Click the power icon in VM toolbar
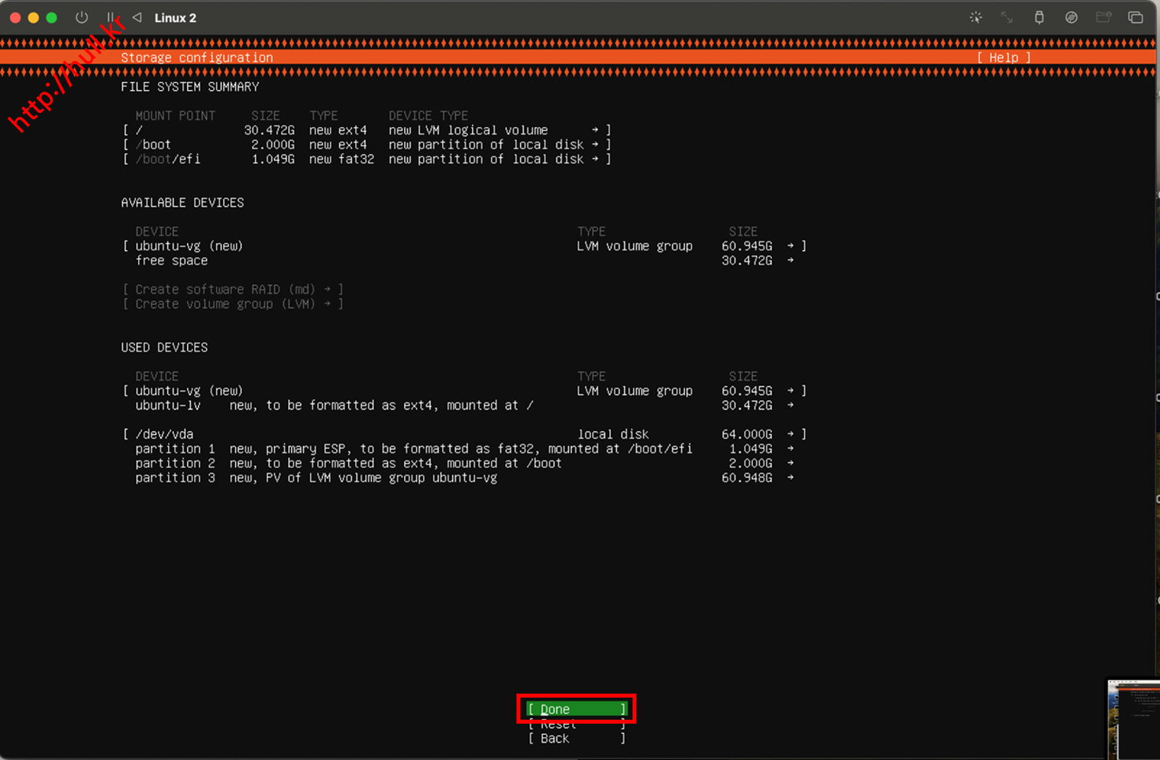Image resolution: width=1160 pixels, height=760 pixels. coord(81,17)
